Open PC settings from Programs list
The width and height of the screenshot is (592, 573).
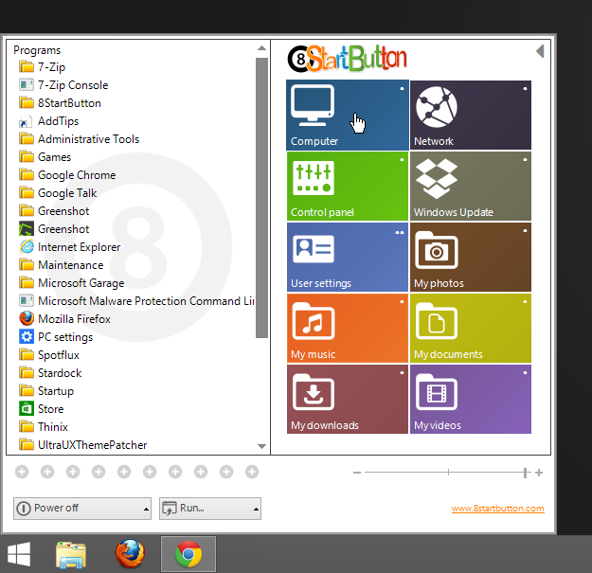[56, 337]
